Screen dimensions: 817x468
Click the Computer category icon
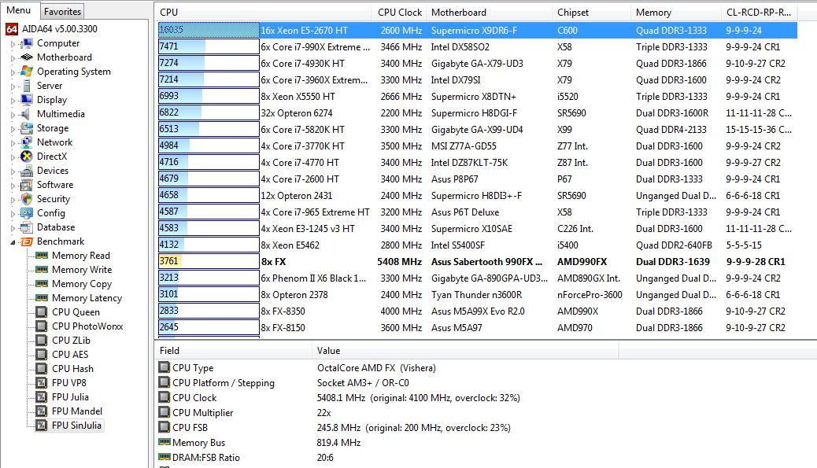(27, 43)
